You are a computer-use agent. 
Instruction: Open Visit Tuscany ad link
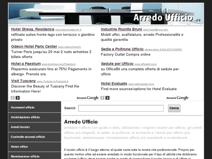click(x=23, y=81)
